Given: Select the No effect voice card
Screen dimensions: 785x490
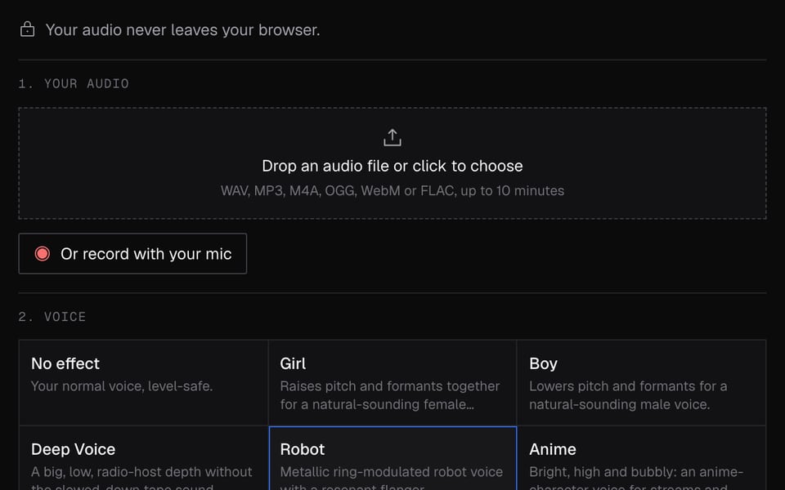Looking at the screenshot, I should (x=144, y=383).
